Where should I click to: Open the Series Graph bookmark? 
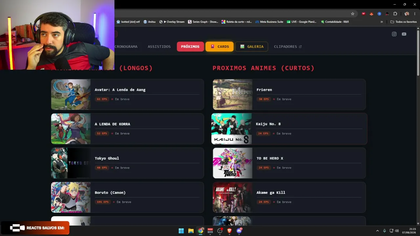(203, 22)
